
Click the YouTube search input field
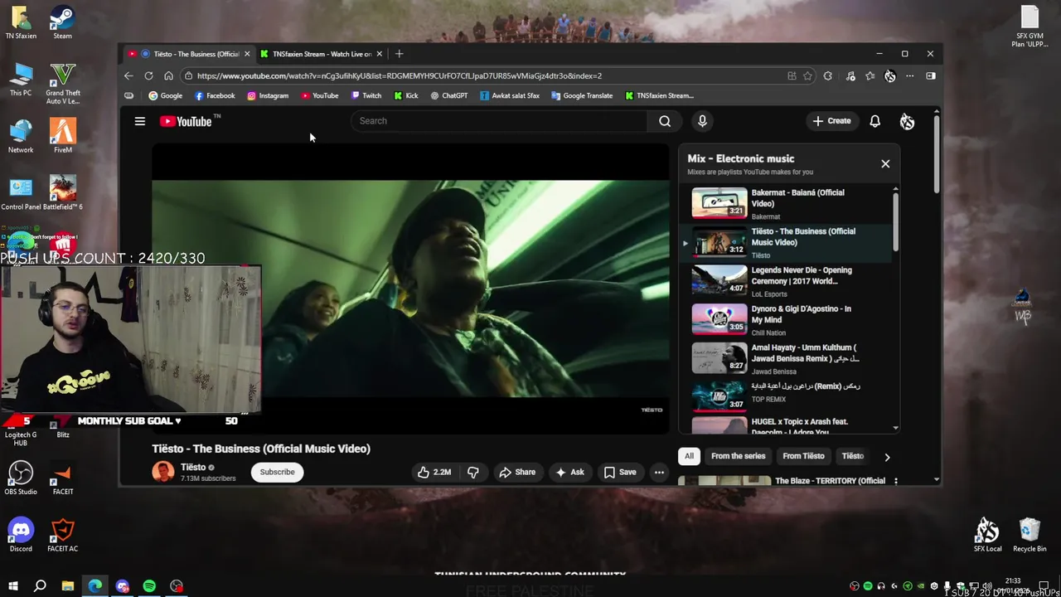501,121
